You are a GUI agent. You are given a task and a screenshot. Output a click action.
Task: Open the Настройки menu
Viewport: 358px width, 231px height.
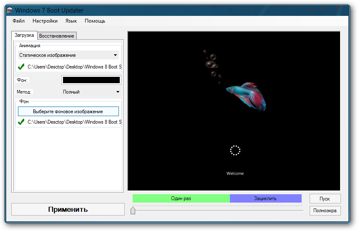point(45,21)
